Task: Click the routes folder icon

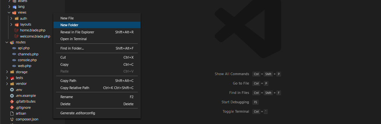Action: (x=12, y=42)
